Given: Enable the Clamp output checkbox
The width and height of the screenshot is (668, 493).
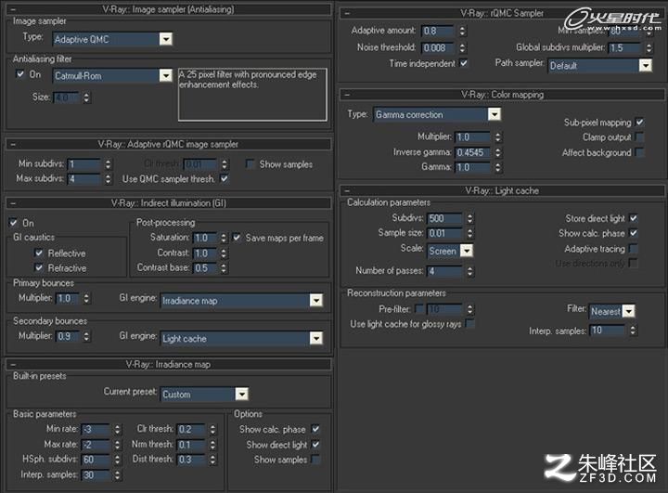Looking at the screenshot, I should coord(639,136).
